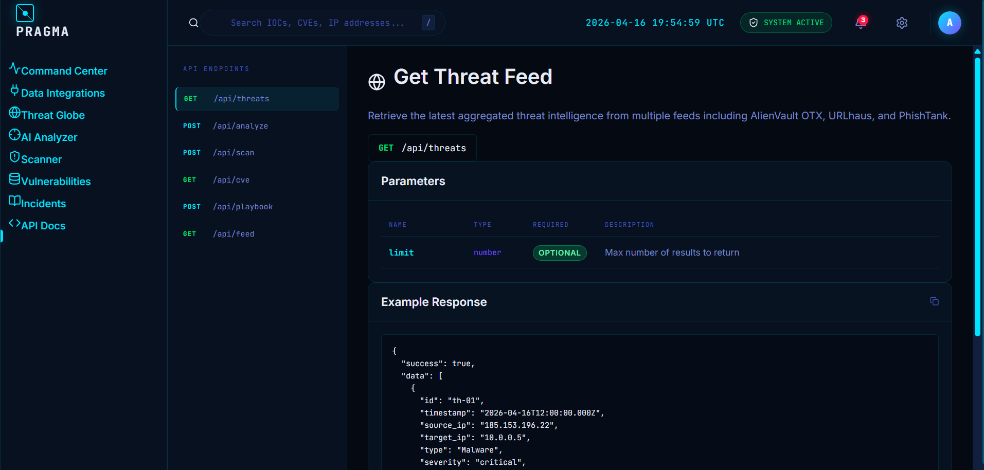This screenshot has height=470, width=984.
Task: Click the user avatar A
Action: pyautogui.click(x=950, y=23)
